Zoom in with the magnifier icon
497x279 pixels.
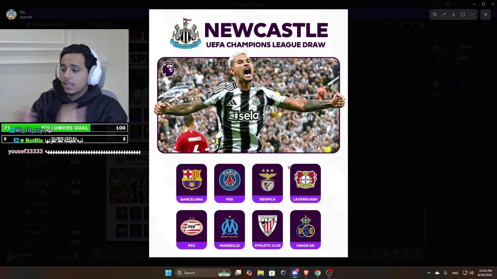(434, 14)
